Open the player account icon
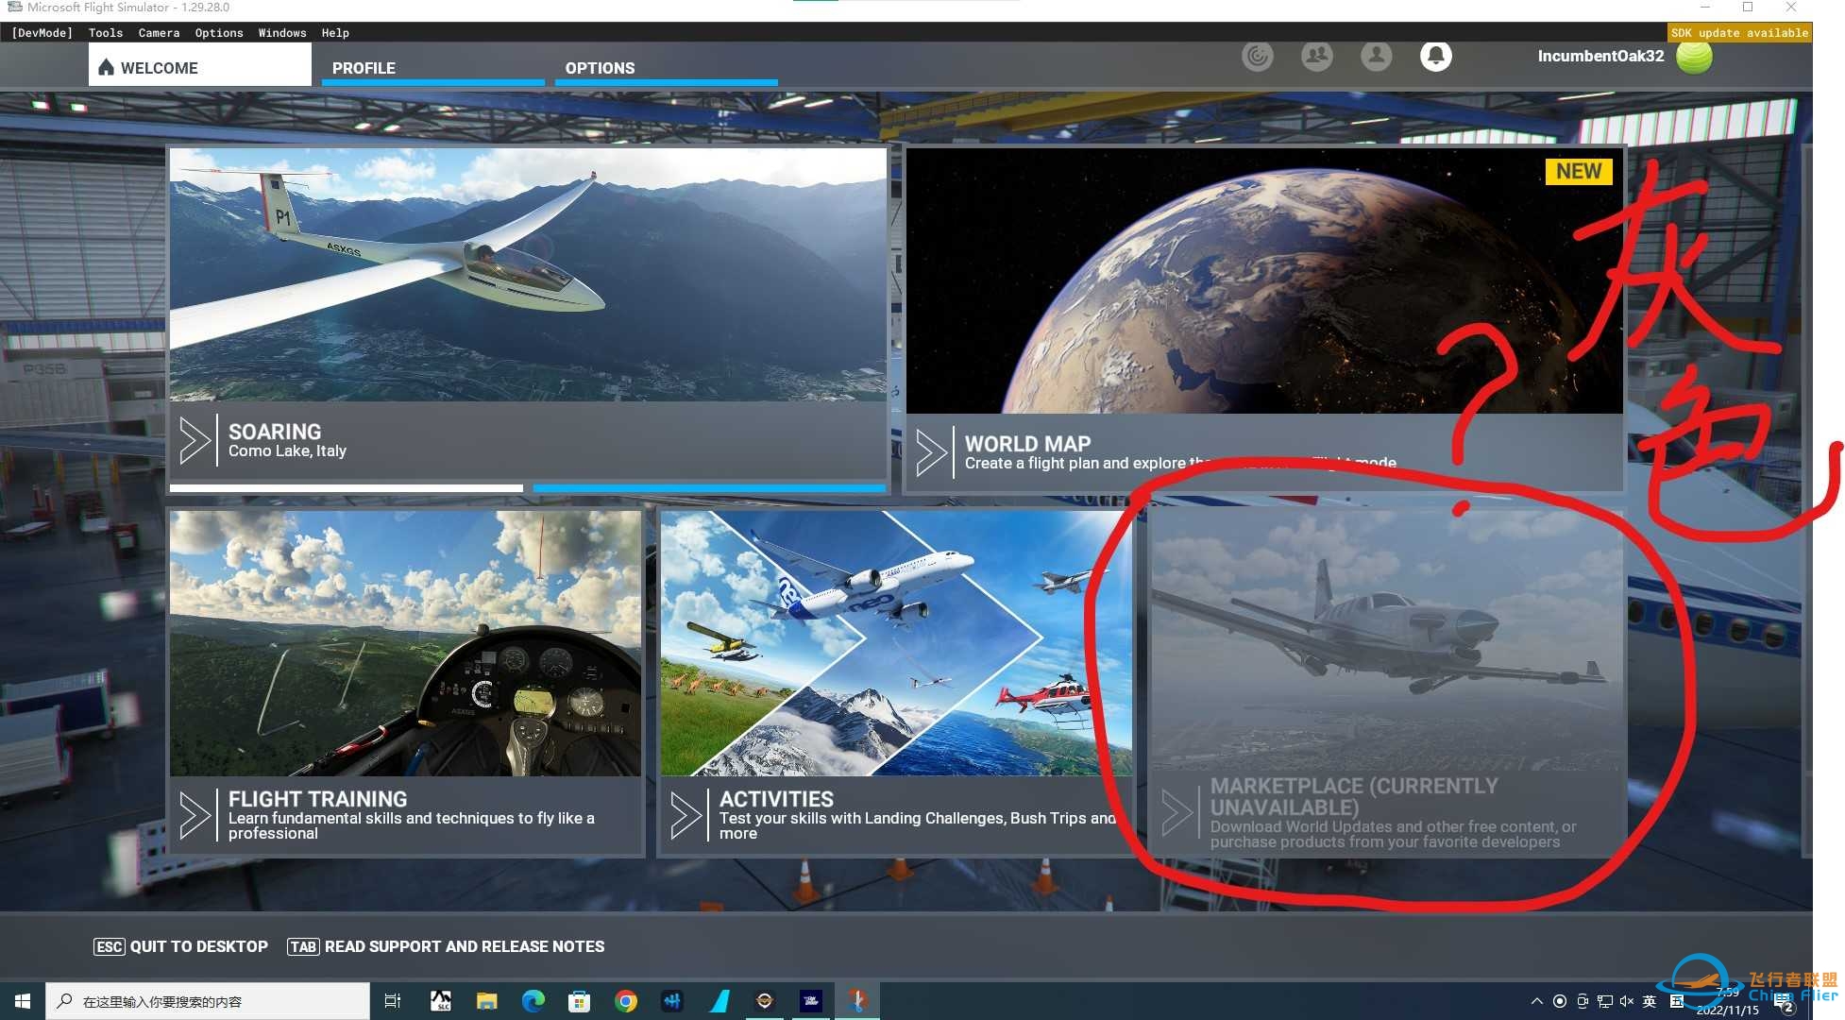The height and width of the screenshot is (1020, 1845). tap(1376, 57)
